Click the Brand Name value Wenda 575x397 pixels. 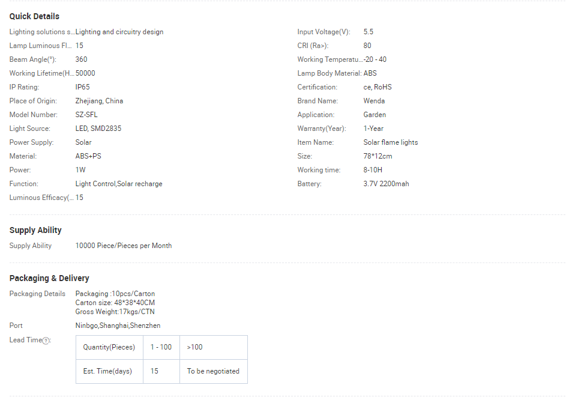click(x=374, y=101)
